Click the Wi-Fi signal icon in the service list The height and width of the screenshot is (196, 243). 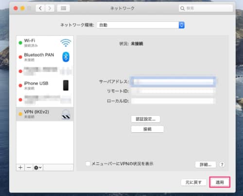66,43
